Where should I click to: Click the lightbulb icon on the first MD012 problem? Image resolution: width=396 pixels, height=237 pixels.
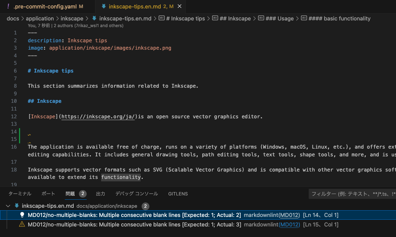click(x=22, y=215)
